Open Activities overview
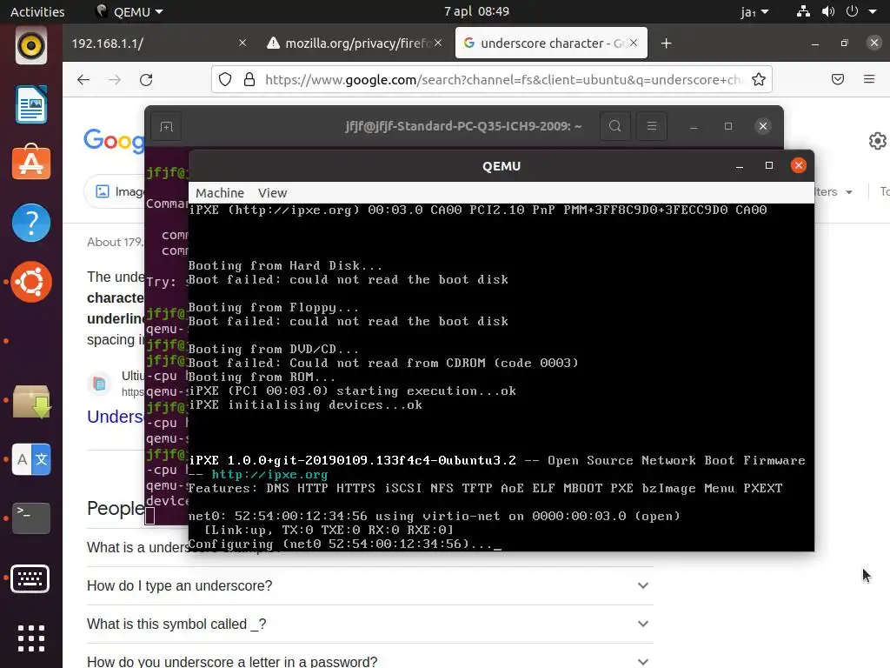Screen dimensions: 890x668 pos(37,11)
